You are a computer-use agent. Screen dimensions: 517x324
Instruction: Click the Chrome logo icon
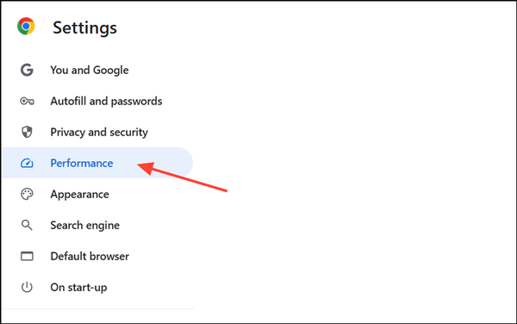click(x=26, y=27)
